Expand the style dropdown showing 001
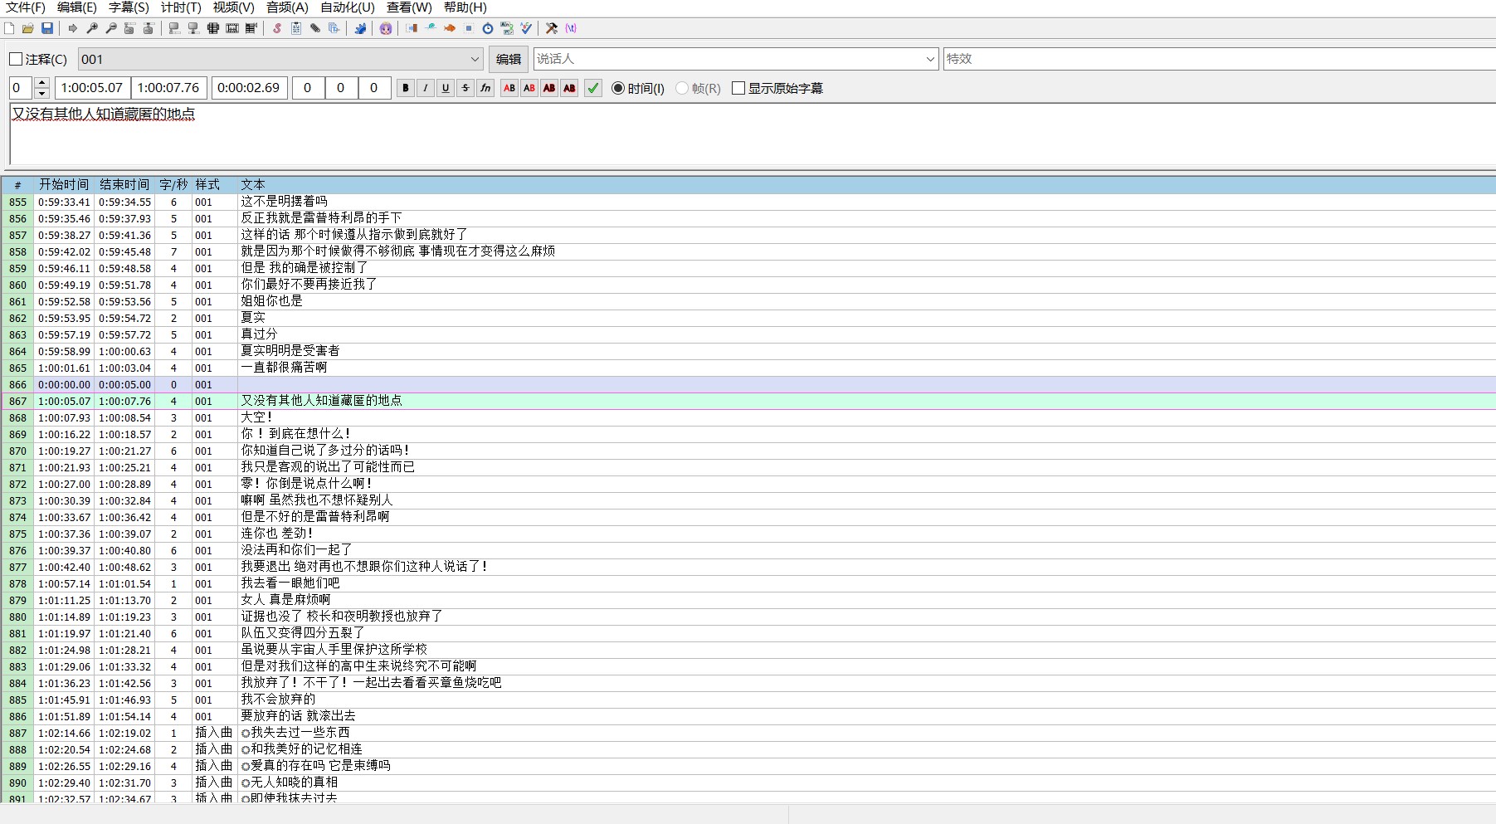This screenshot has width=1496, height=824. [x=475, y=59]
